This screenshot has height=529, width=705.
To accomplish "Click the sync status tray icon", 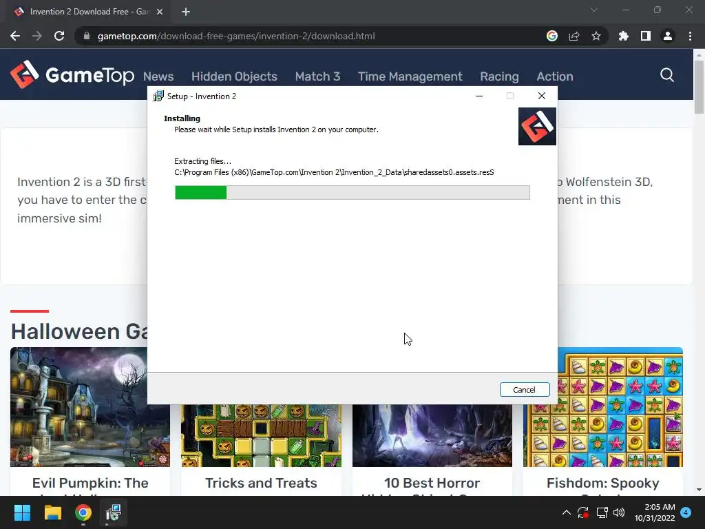I will pyautogui.click(x=583, y=512).
